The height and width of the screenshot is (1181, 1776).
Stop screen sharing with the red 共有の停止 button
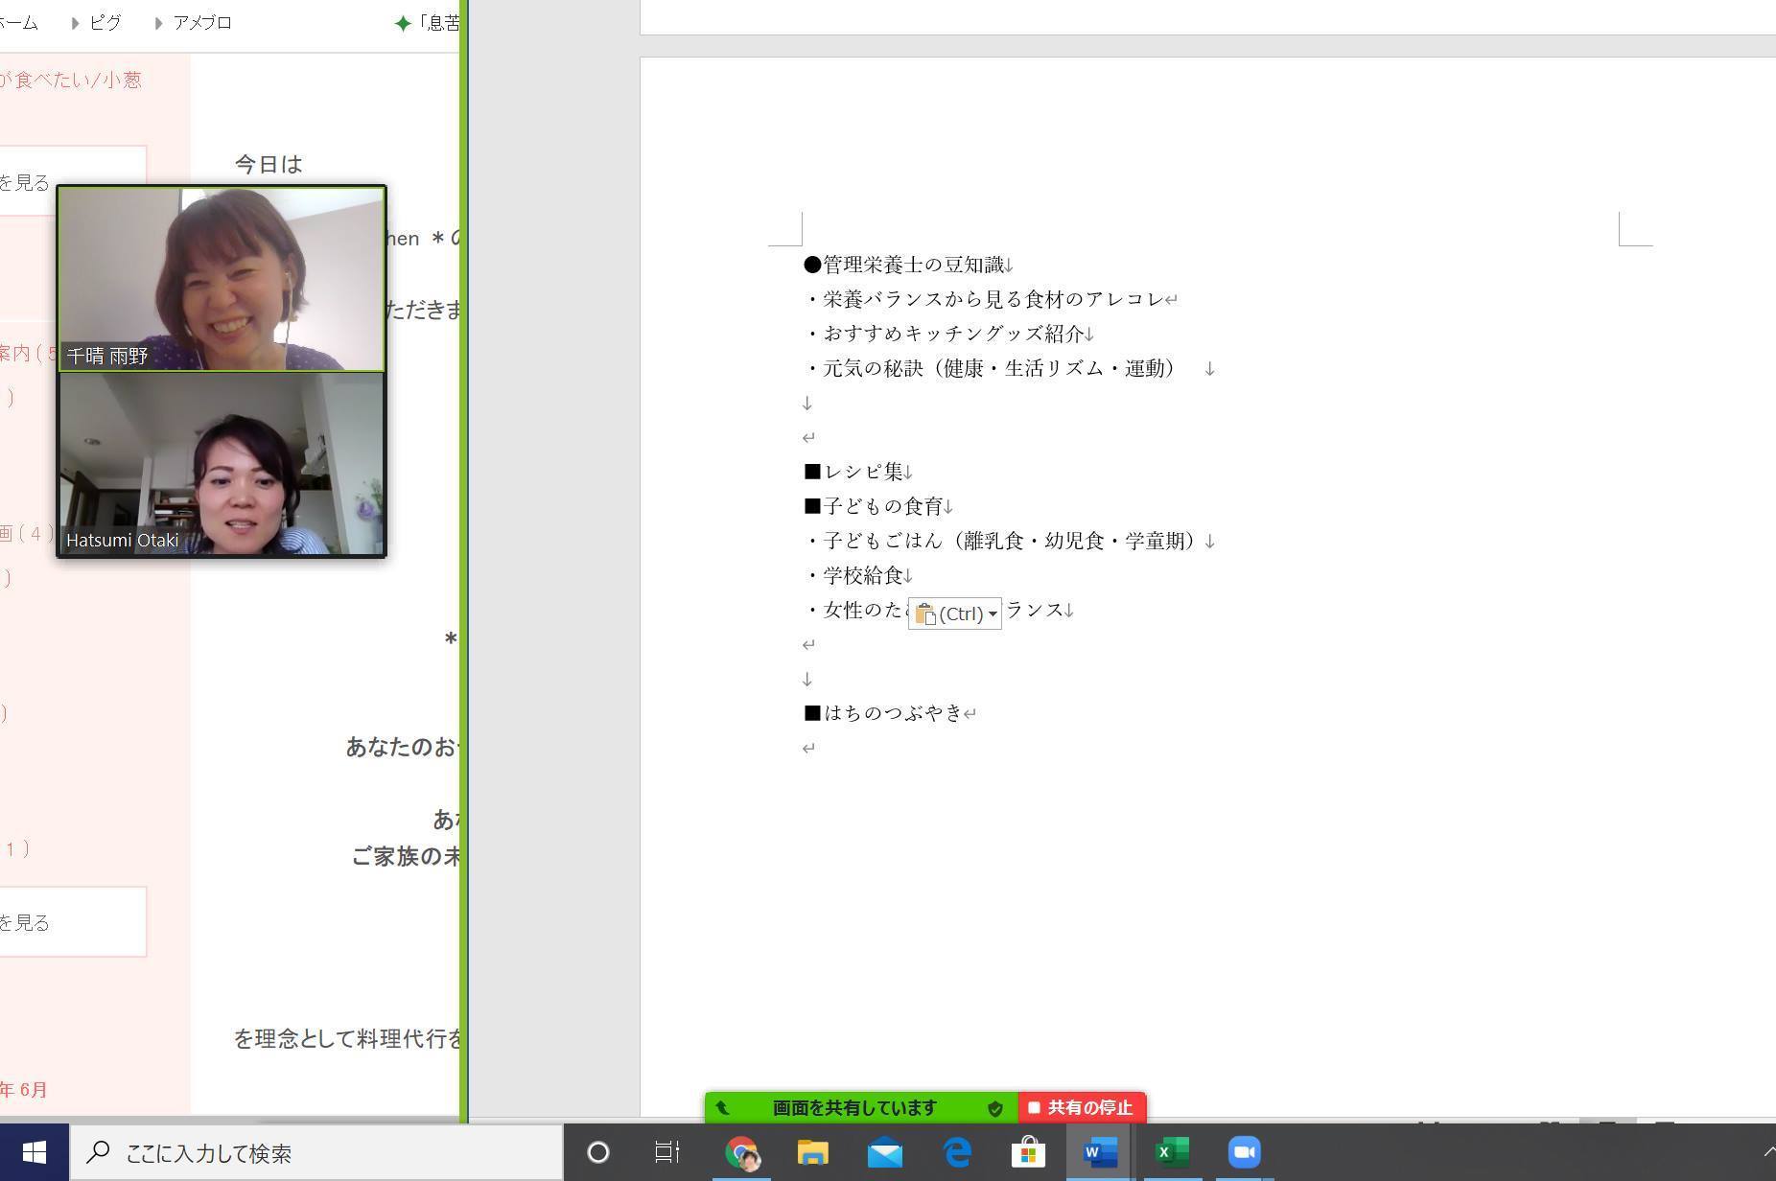1081,1107
